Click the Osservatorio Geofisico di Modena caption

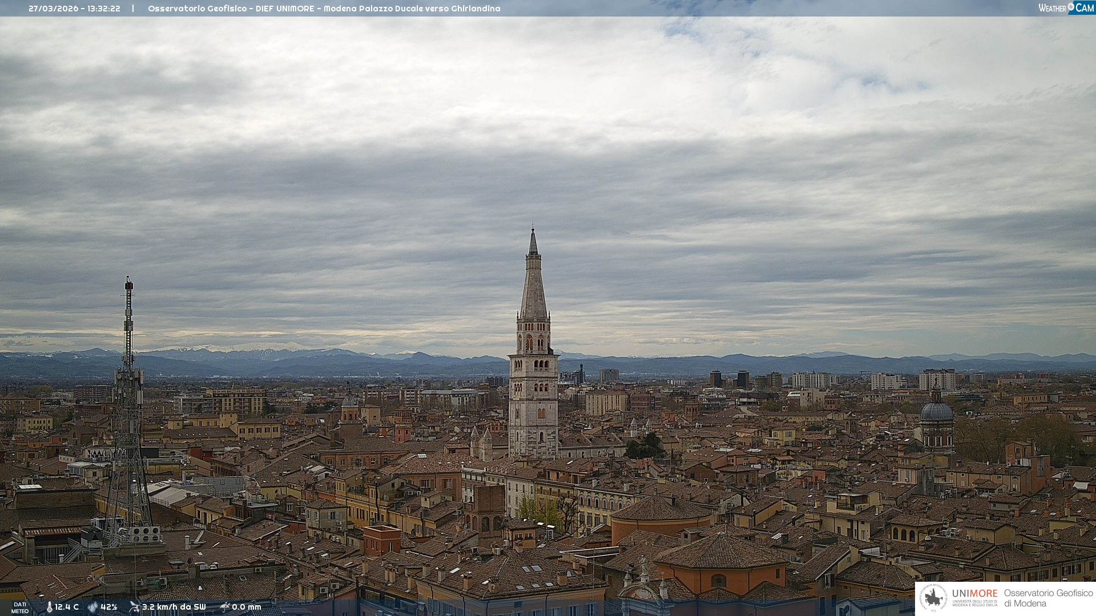point(1048,598)
